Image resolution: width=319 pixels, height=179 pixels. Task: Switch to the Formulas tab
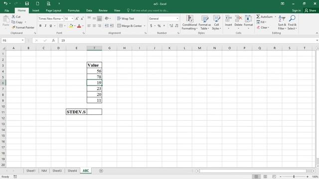[x=74, y=10]
